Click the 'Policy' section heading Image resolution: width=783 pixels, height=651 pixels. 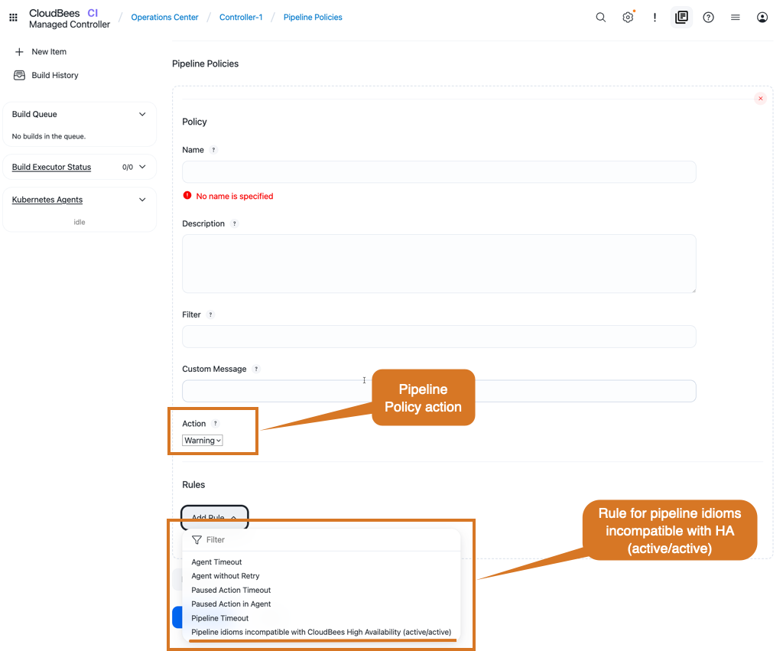pos(194,122)
